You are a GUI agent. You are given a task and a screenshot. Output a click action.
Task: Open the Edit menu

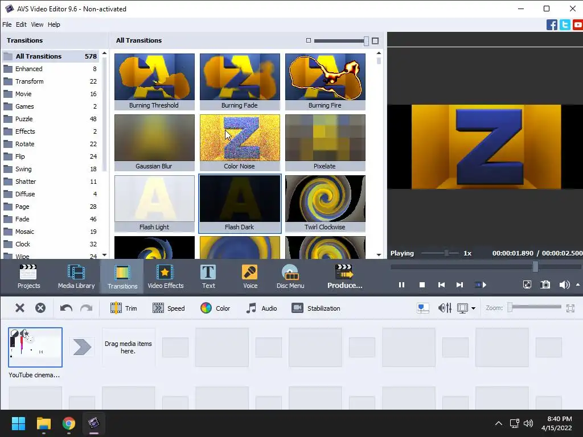(x=21, y=24)
